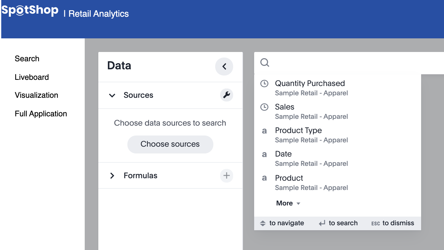Screen dimensions: 444x250
Task: Click the wrench icon next to Sources
Action: [x=227, y=95]
